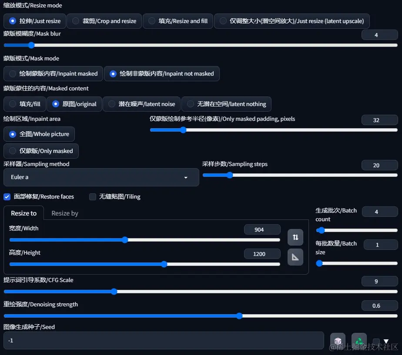Set masked content to latent noise
Viewport: 402px width, 355px height.
(x=142, y=104)
